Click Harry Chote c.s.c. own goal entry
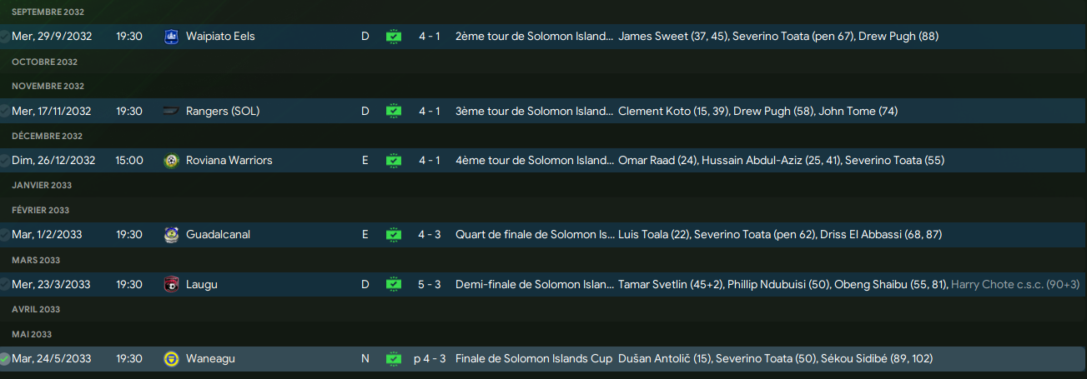 (x=1015, y=285)
